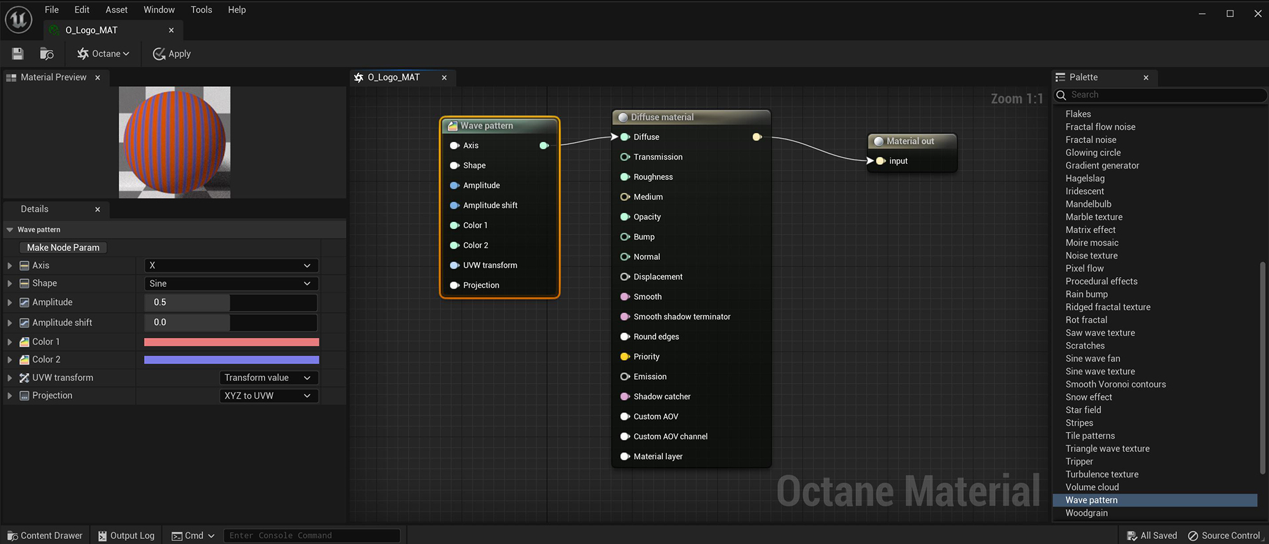The height and width of the screenshot is (544, 1269).
Task: Open the Color 2 blue swatch
Action: click(232, 359)
